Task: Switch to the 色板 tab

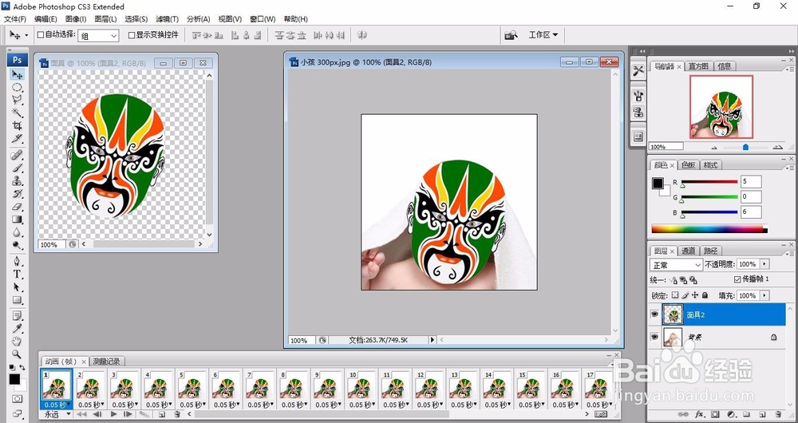Action: [688, 165]
